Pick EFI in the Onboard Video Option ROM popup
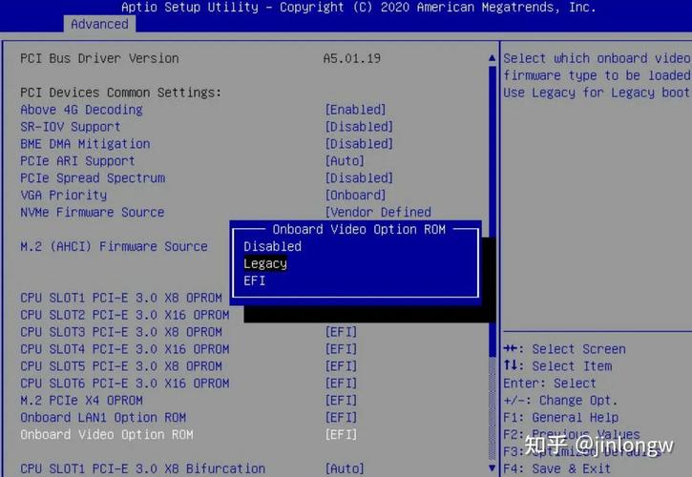Screen dimensions: 692x477 pos(255,280)
